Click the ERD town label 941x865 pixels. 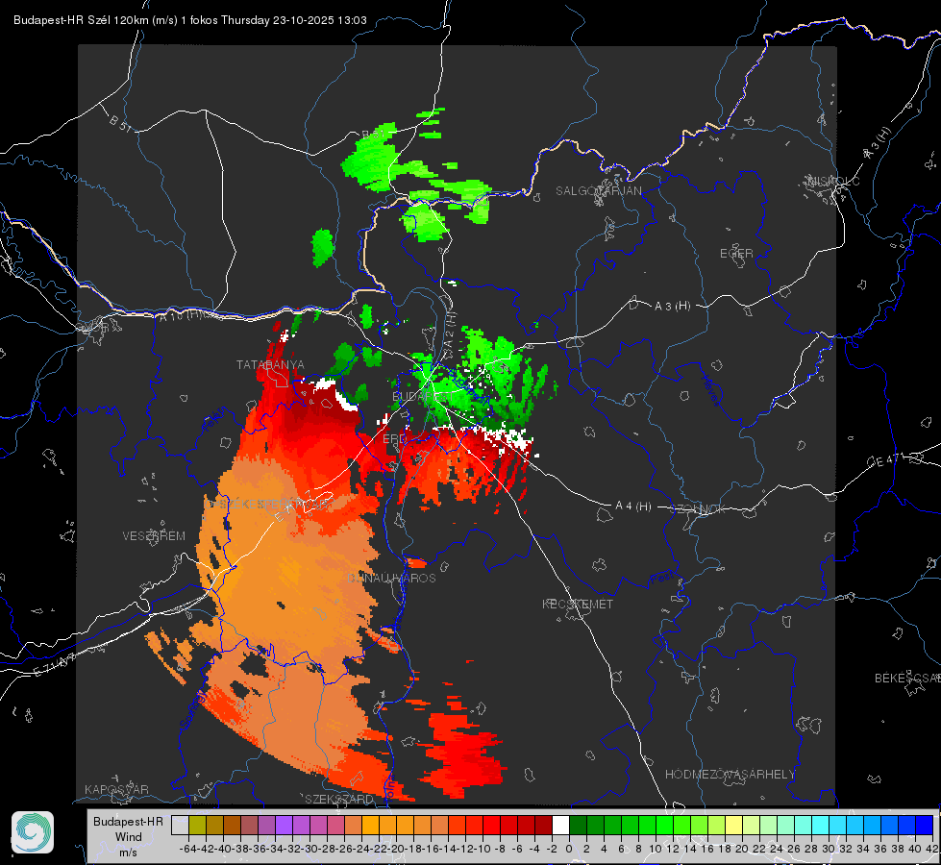click(394, 439)
